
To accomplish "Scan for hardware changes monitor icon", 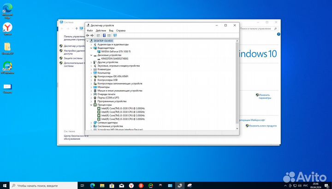I will click(115, 35).
